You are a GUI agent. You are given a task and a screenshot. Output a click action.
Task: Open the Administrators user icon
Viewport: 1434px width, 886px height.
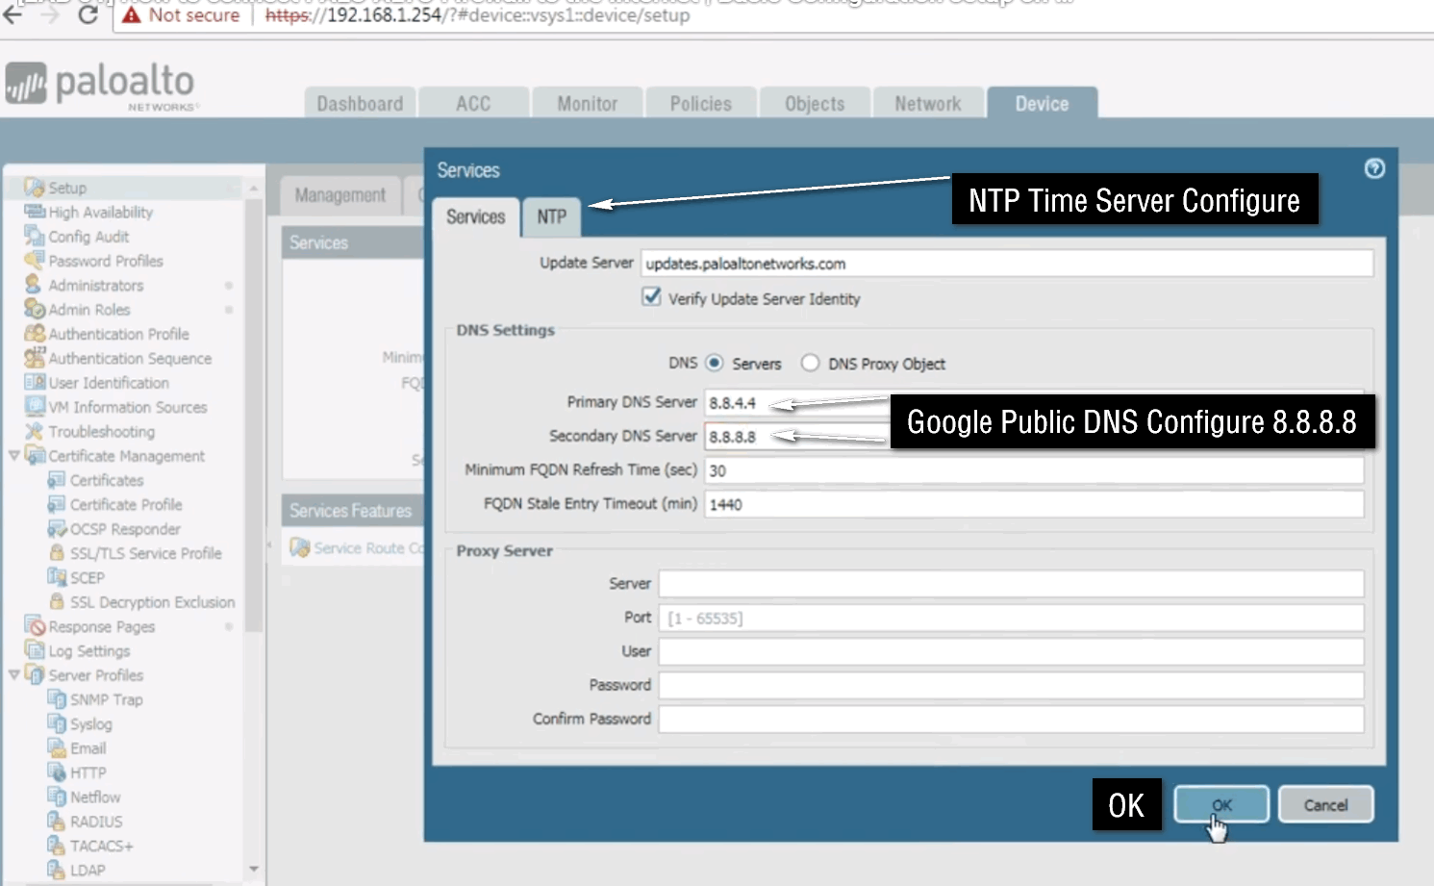coord(35,285)
